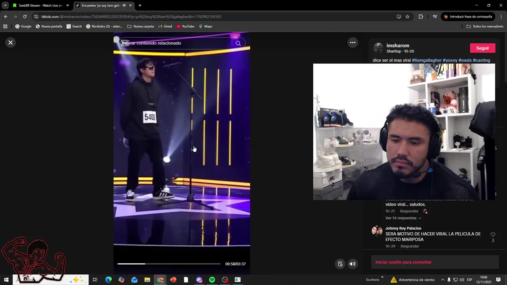This screenshot has width=507, height=285.
Task: Open File Explorer from taskbar
Action: [147, 280]
